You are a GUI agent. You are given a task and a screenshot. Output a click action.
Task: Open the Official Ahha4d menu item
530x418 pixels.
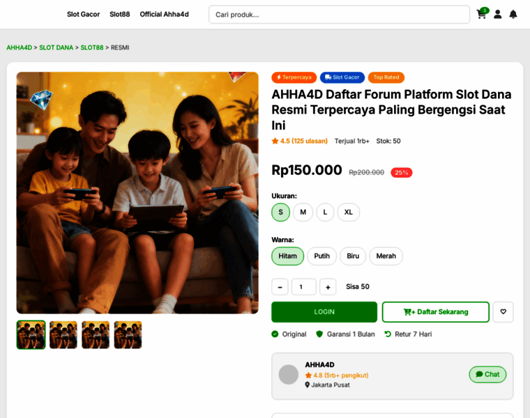164,14
